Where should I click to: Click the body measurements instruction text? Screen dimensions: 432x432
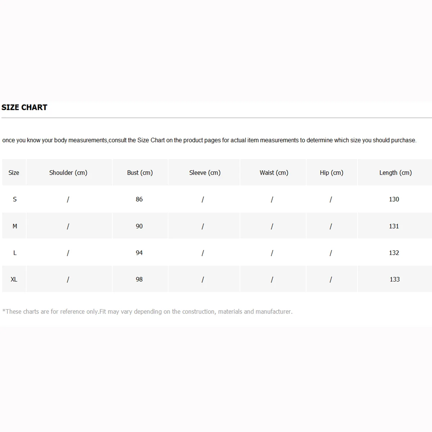coord(209,140)
